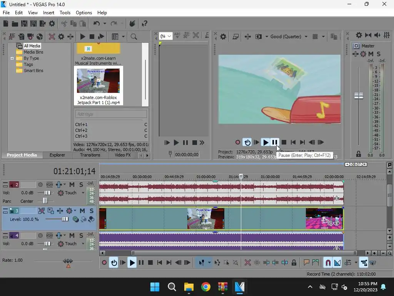Click Lock event padlock icon

[294, 263]
